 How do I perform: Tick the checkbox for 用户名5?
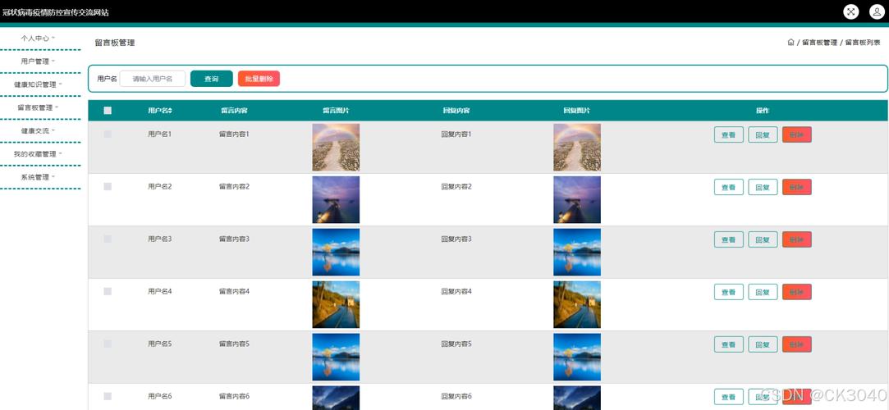click(x=108, y=344)
